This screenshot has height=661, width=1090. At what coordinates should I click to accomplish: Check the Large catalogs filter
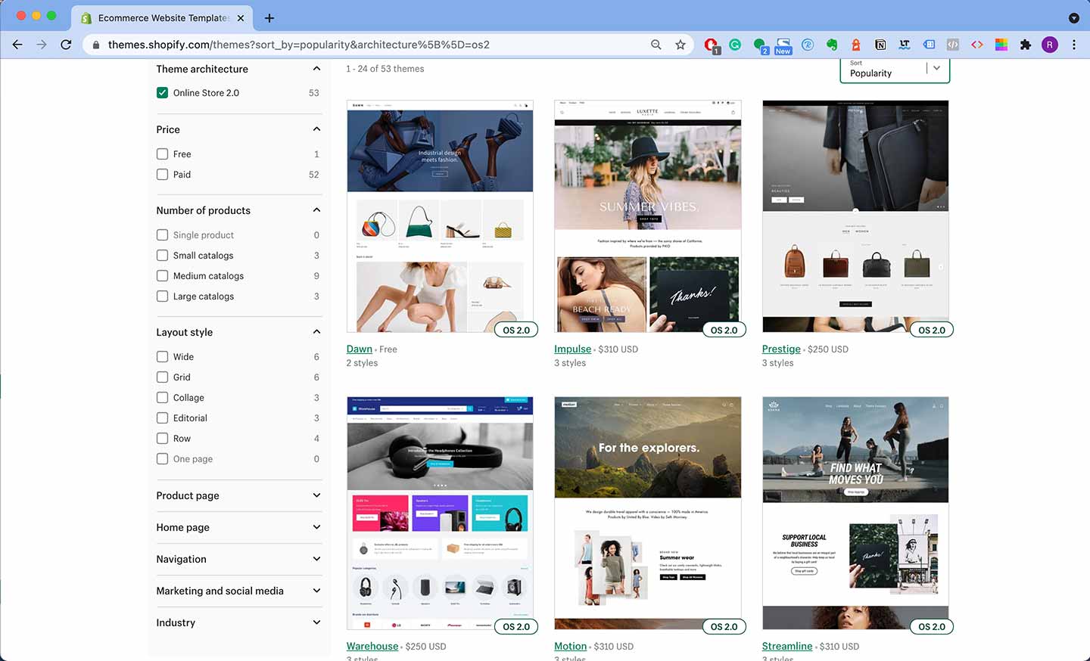pyautogui.click(x=162, y=296)
